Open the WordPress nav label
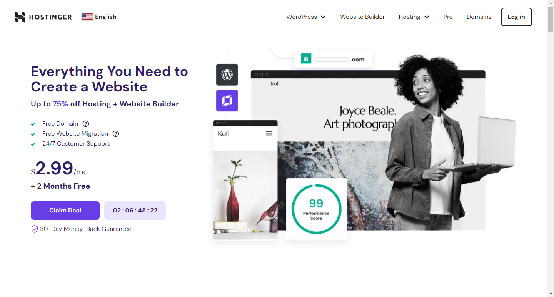 pyautogui.click(x=302, y=17)
